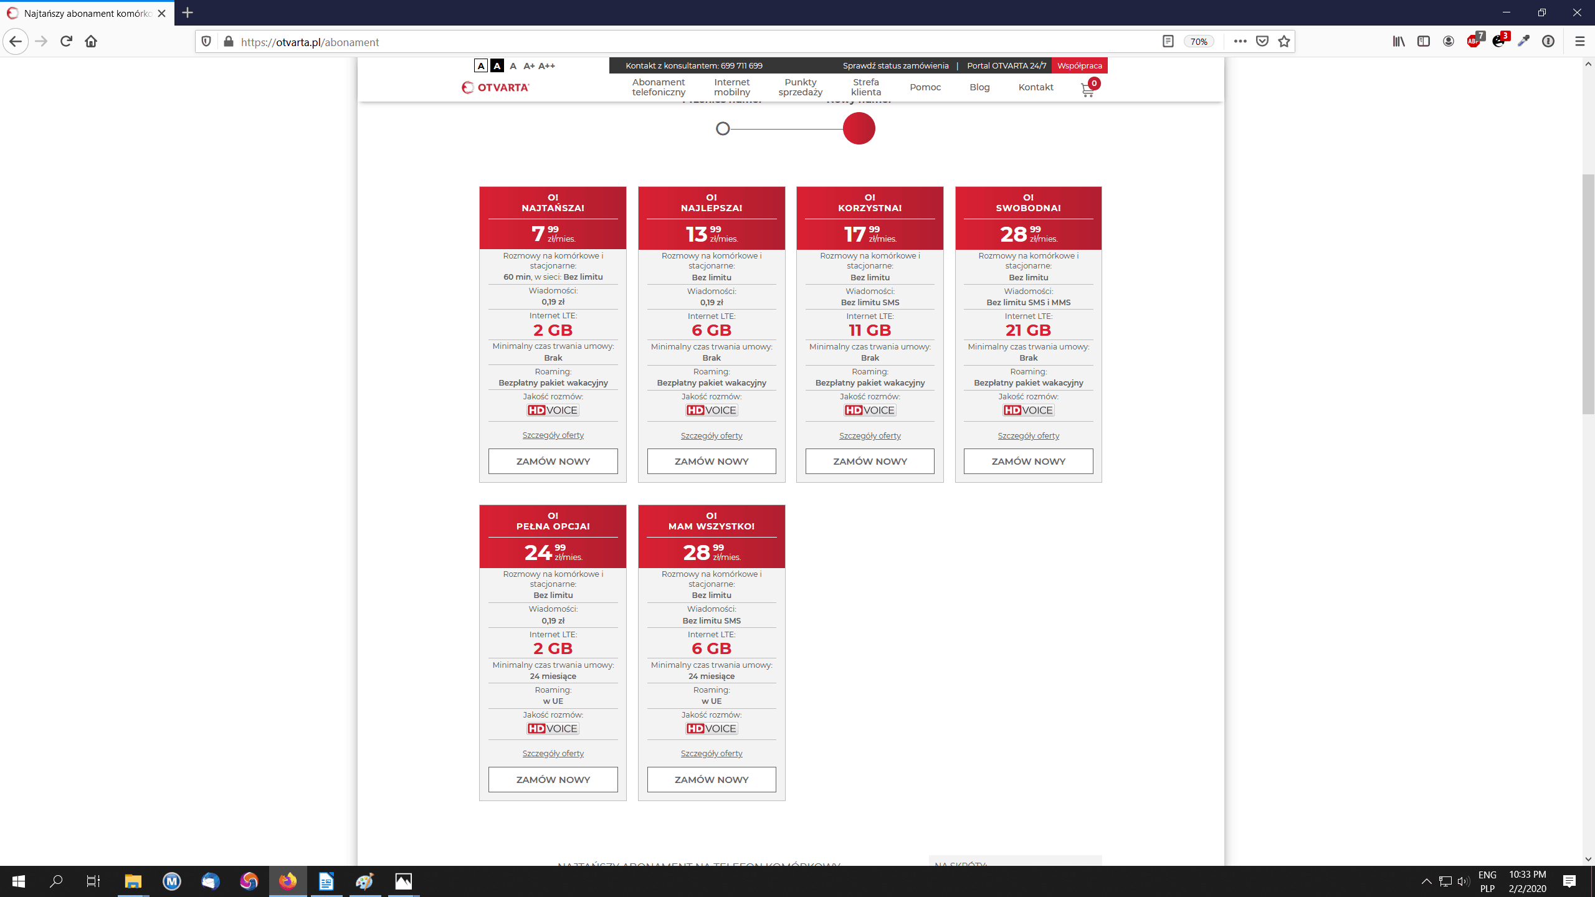Click the 70% zoom level indicator
Screen dimensions: 1595x897
point(1199,42)
